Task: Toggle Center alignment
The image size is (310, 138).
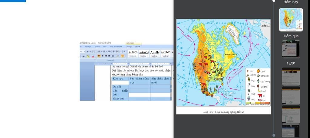Action: click(x=102, y=56)
